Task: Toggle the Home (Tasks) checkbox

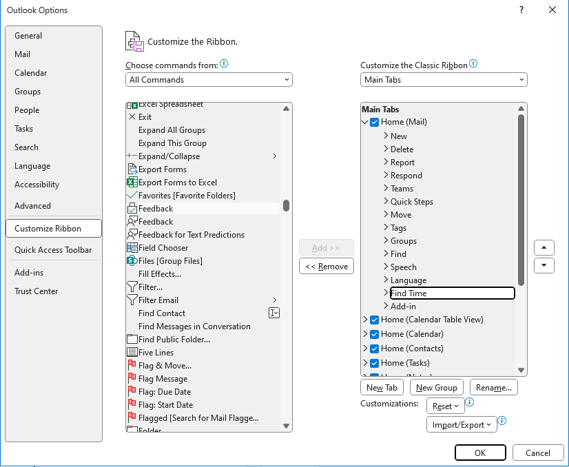Action: [x=375, y=363]
